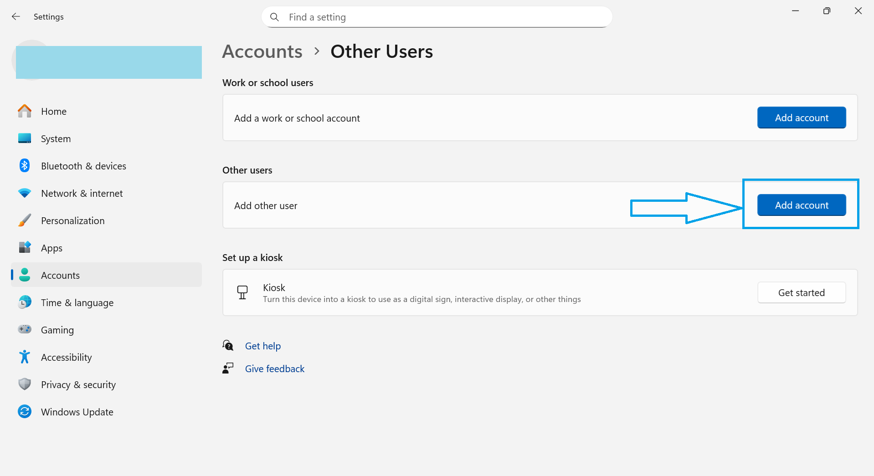Click Add account for other users

point(801,205)
